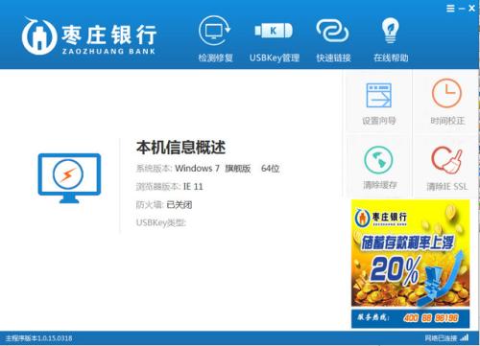
Task: Click the 系统版本 Windows 7 旗舰版 line
Action: 207,169
